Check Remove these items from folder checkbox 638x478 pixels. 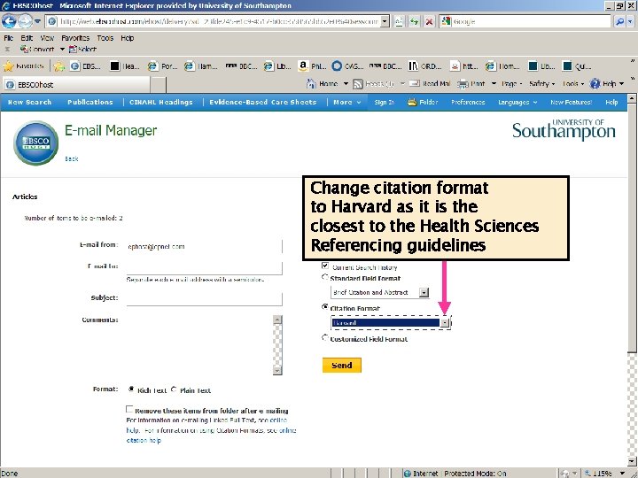[129, 409]
